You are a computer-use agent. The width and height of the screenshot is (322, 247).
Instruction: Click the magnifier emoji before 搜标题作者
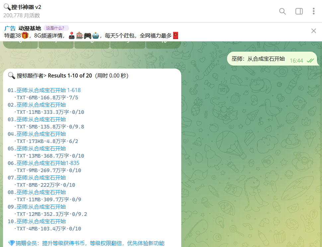(12, 75)
